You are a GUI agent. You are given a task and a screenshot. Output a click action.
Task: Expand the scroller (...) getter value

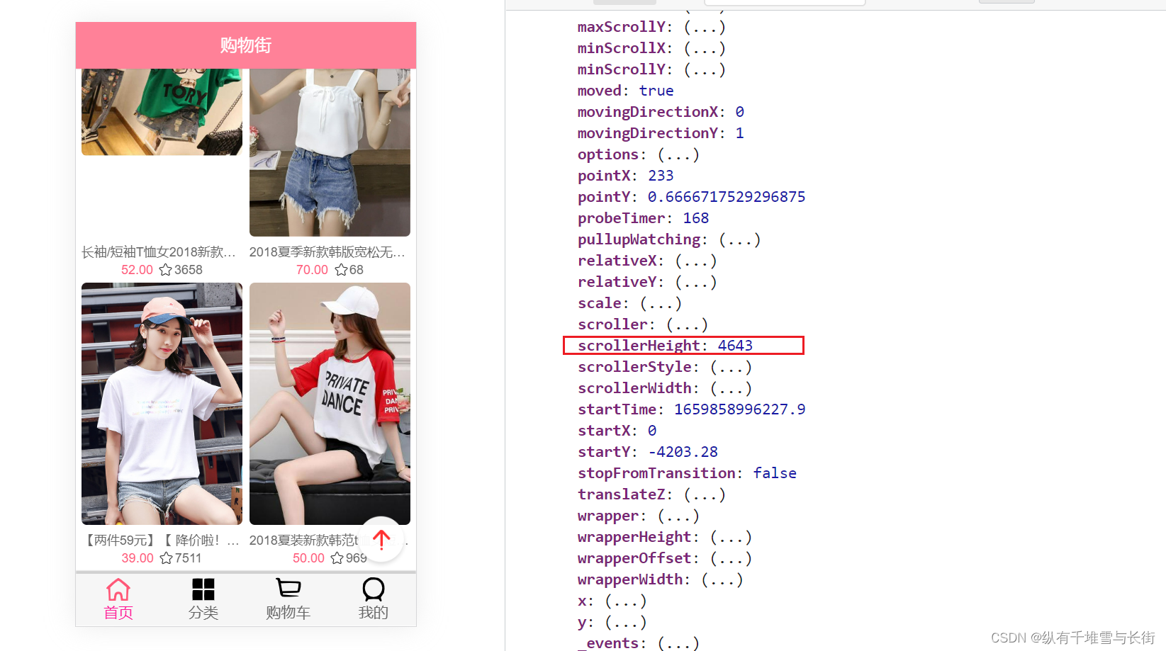687,324
